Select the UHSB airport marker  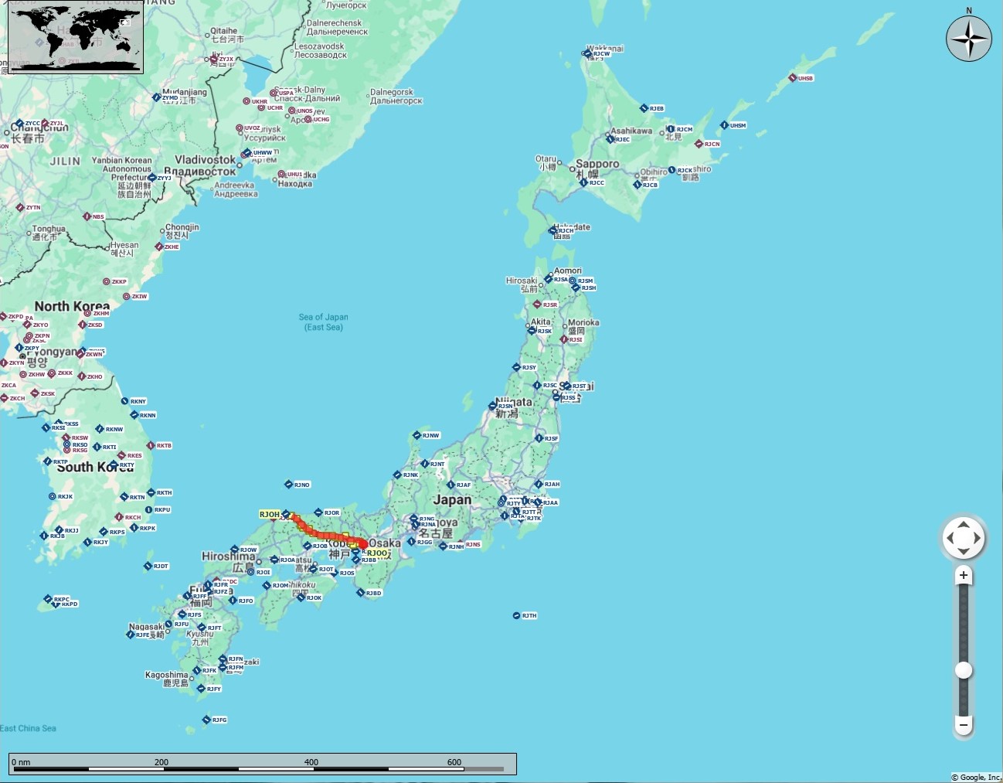coord(793,78)
